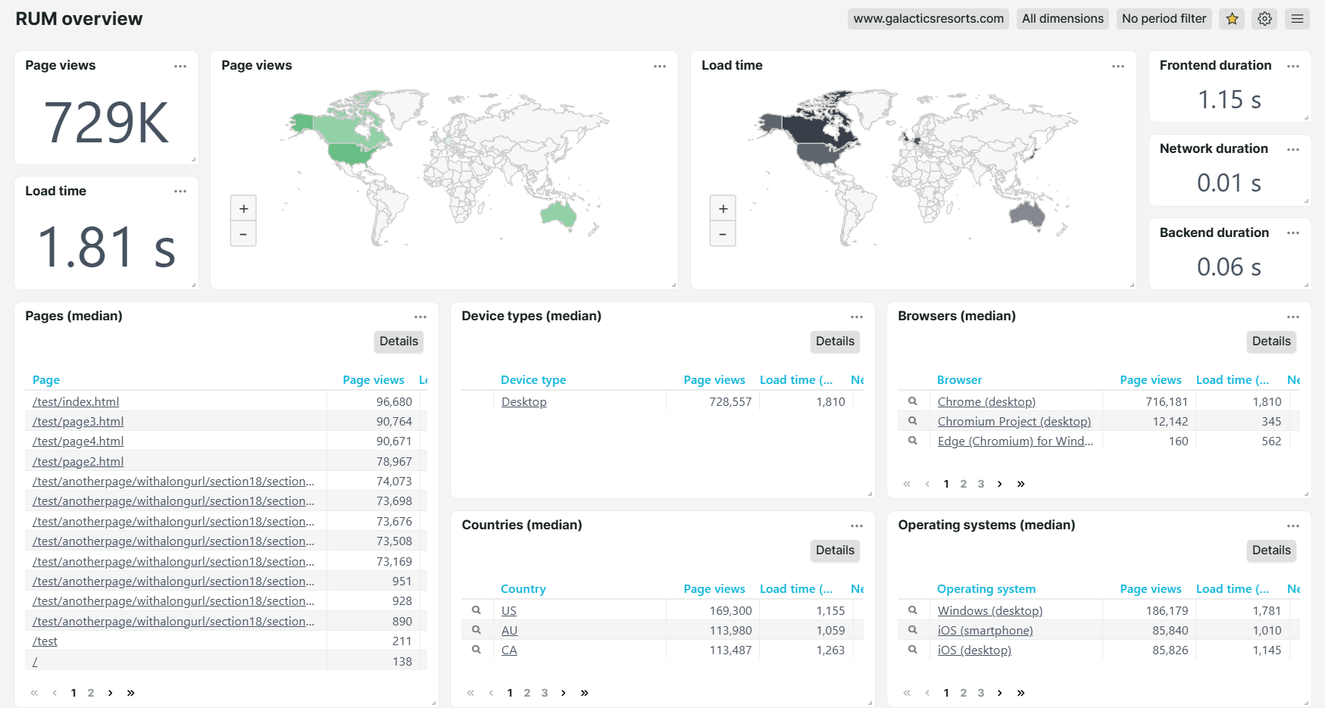Open the Chrome (desktop) browser link
This screenshot has height=708, width=1325.
pyautogui.click(x=986, y=402)
